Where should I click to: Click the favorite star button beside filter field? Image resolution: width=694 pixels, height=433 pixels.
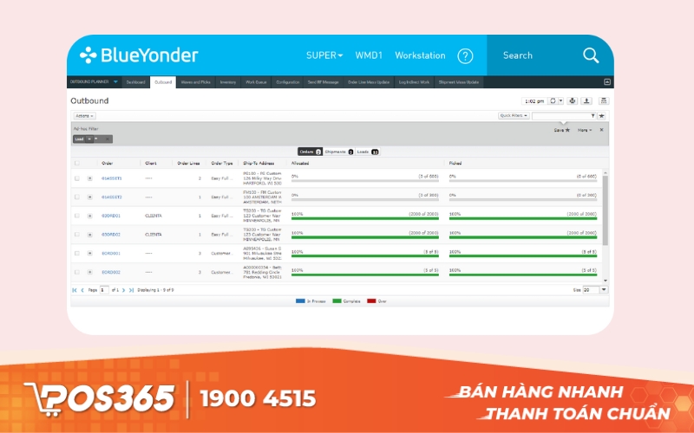(x=601, y=116)
